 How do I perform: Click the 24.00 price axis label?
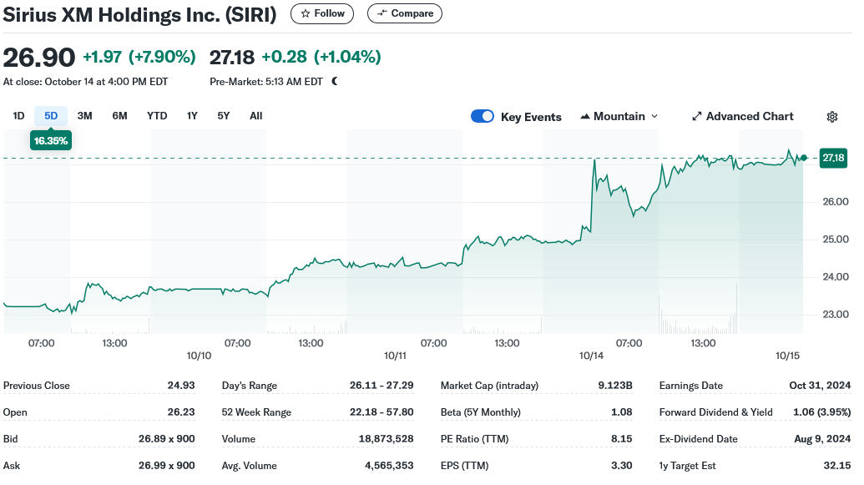click(x=836, y=276)
